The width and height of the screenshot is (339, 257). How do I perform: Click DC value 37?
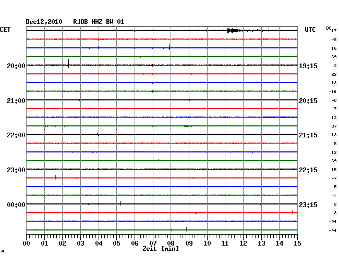334,126
